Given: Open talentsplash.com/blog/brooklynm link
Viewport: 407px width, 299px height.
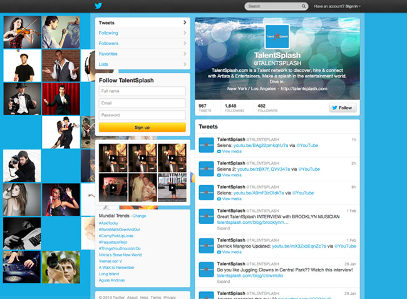Looking at the screenshot, I should point(252,223).
